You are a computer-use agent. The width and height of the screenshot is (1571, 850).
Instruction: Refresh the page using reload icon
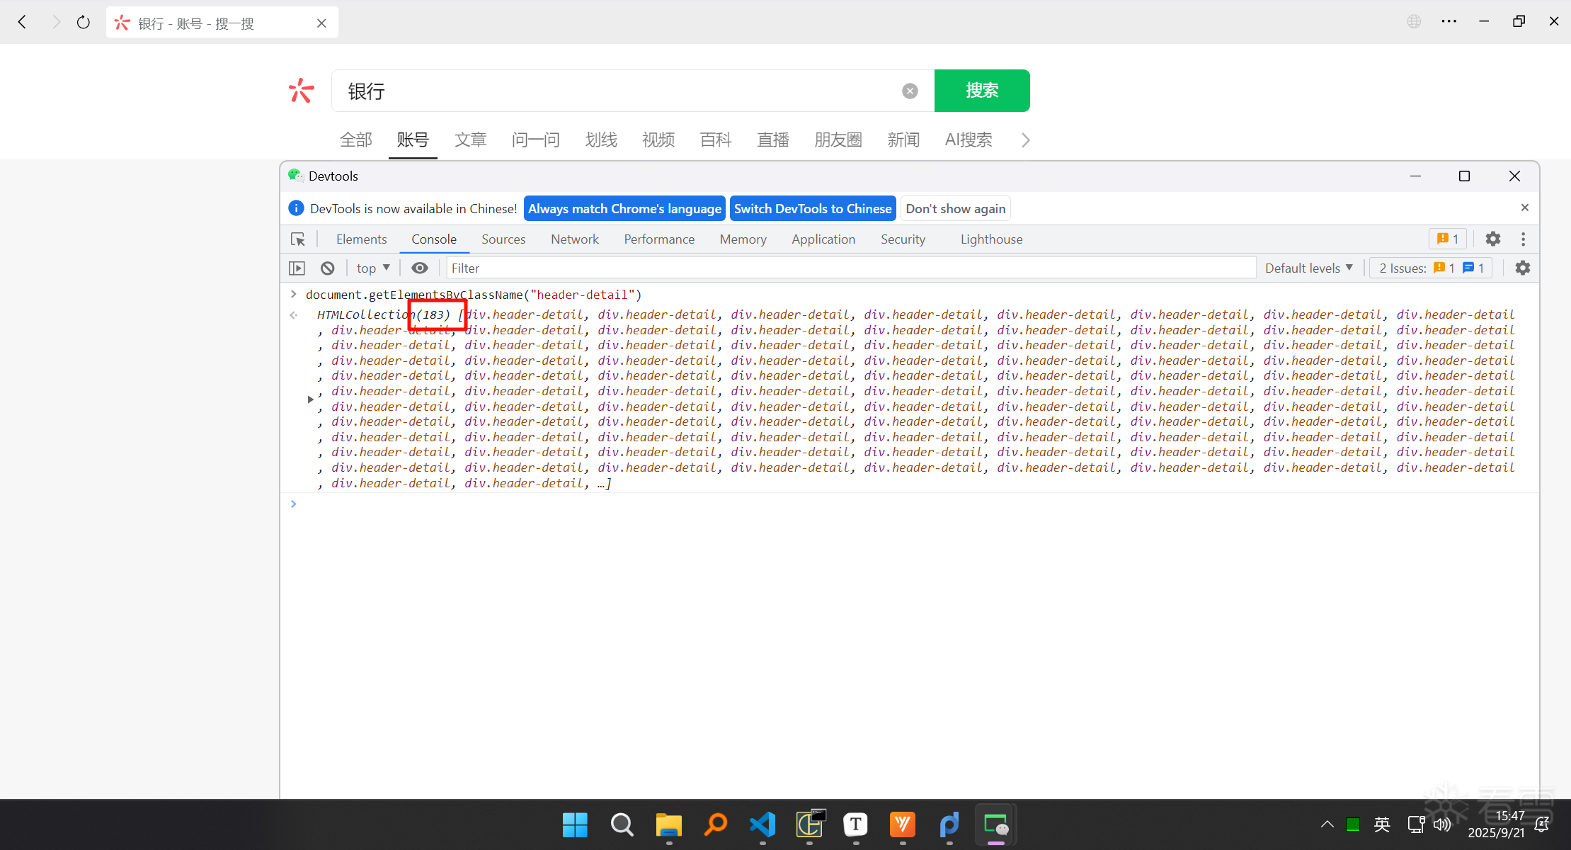[84, 23]
